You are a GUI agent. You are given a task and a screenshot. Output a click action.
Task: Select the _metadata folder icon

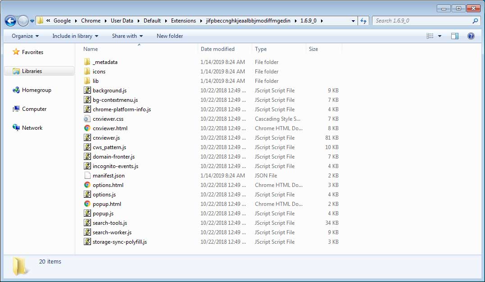tap(87, 62)
